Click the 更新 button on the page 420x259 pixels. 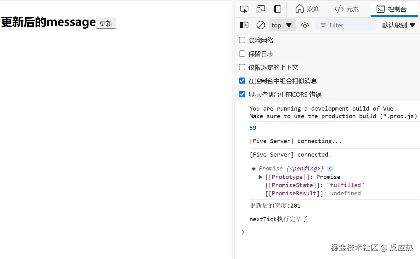click(x=106, y=23)
